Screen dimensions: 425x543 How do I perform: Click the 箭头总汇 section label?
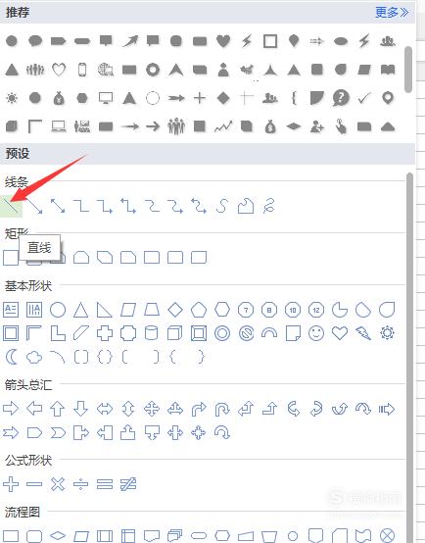tap(28, 384)
